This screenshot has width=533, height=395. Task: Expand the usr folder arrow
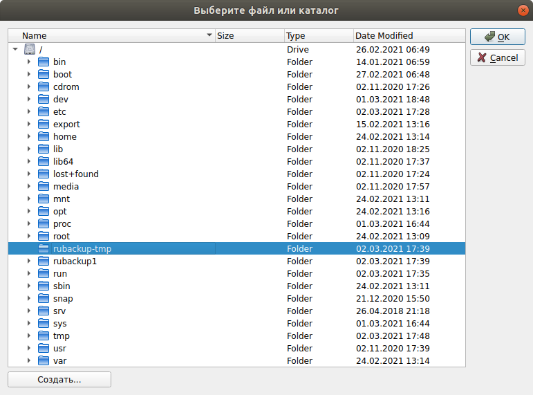(29, 349)
